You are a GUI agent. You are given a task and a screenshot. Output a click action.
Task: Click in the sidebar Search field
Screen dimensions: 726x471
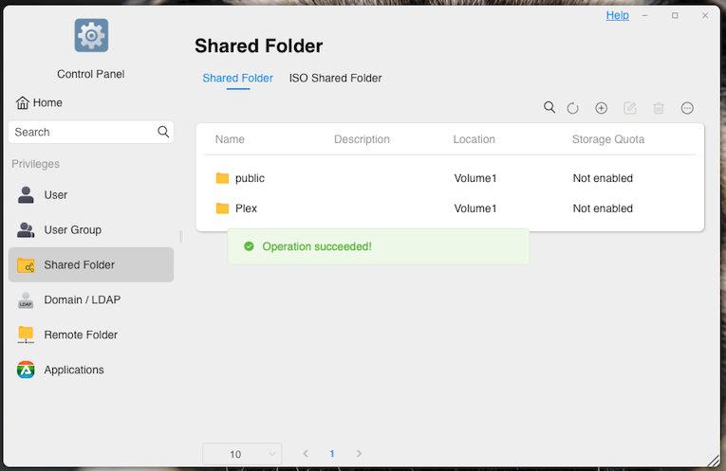point(91,132)
